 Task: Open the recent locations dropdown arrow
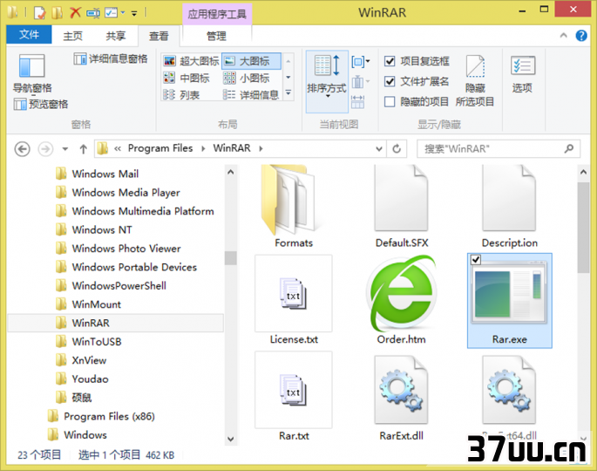(65, 148)
